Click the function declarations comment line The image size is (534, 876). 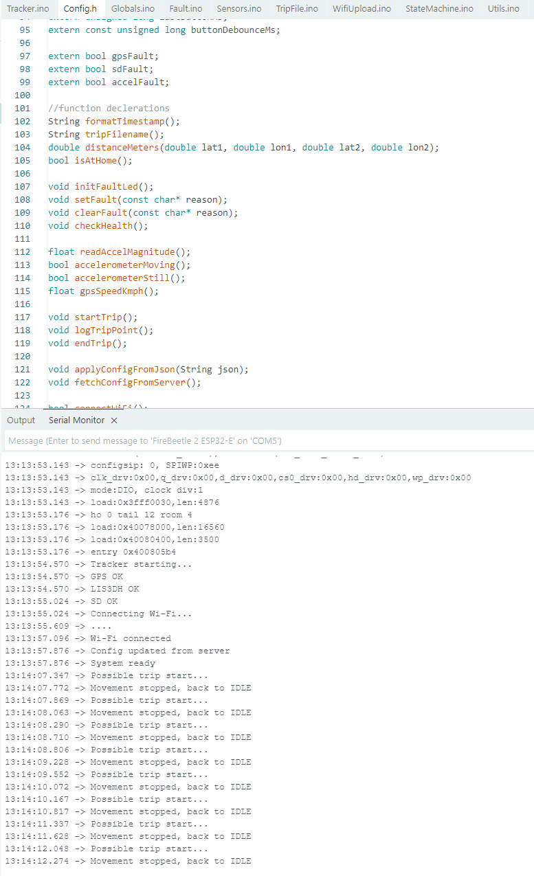click(x=109, y=108)
